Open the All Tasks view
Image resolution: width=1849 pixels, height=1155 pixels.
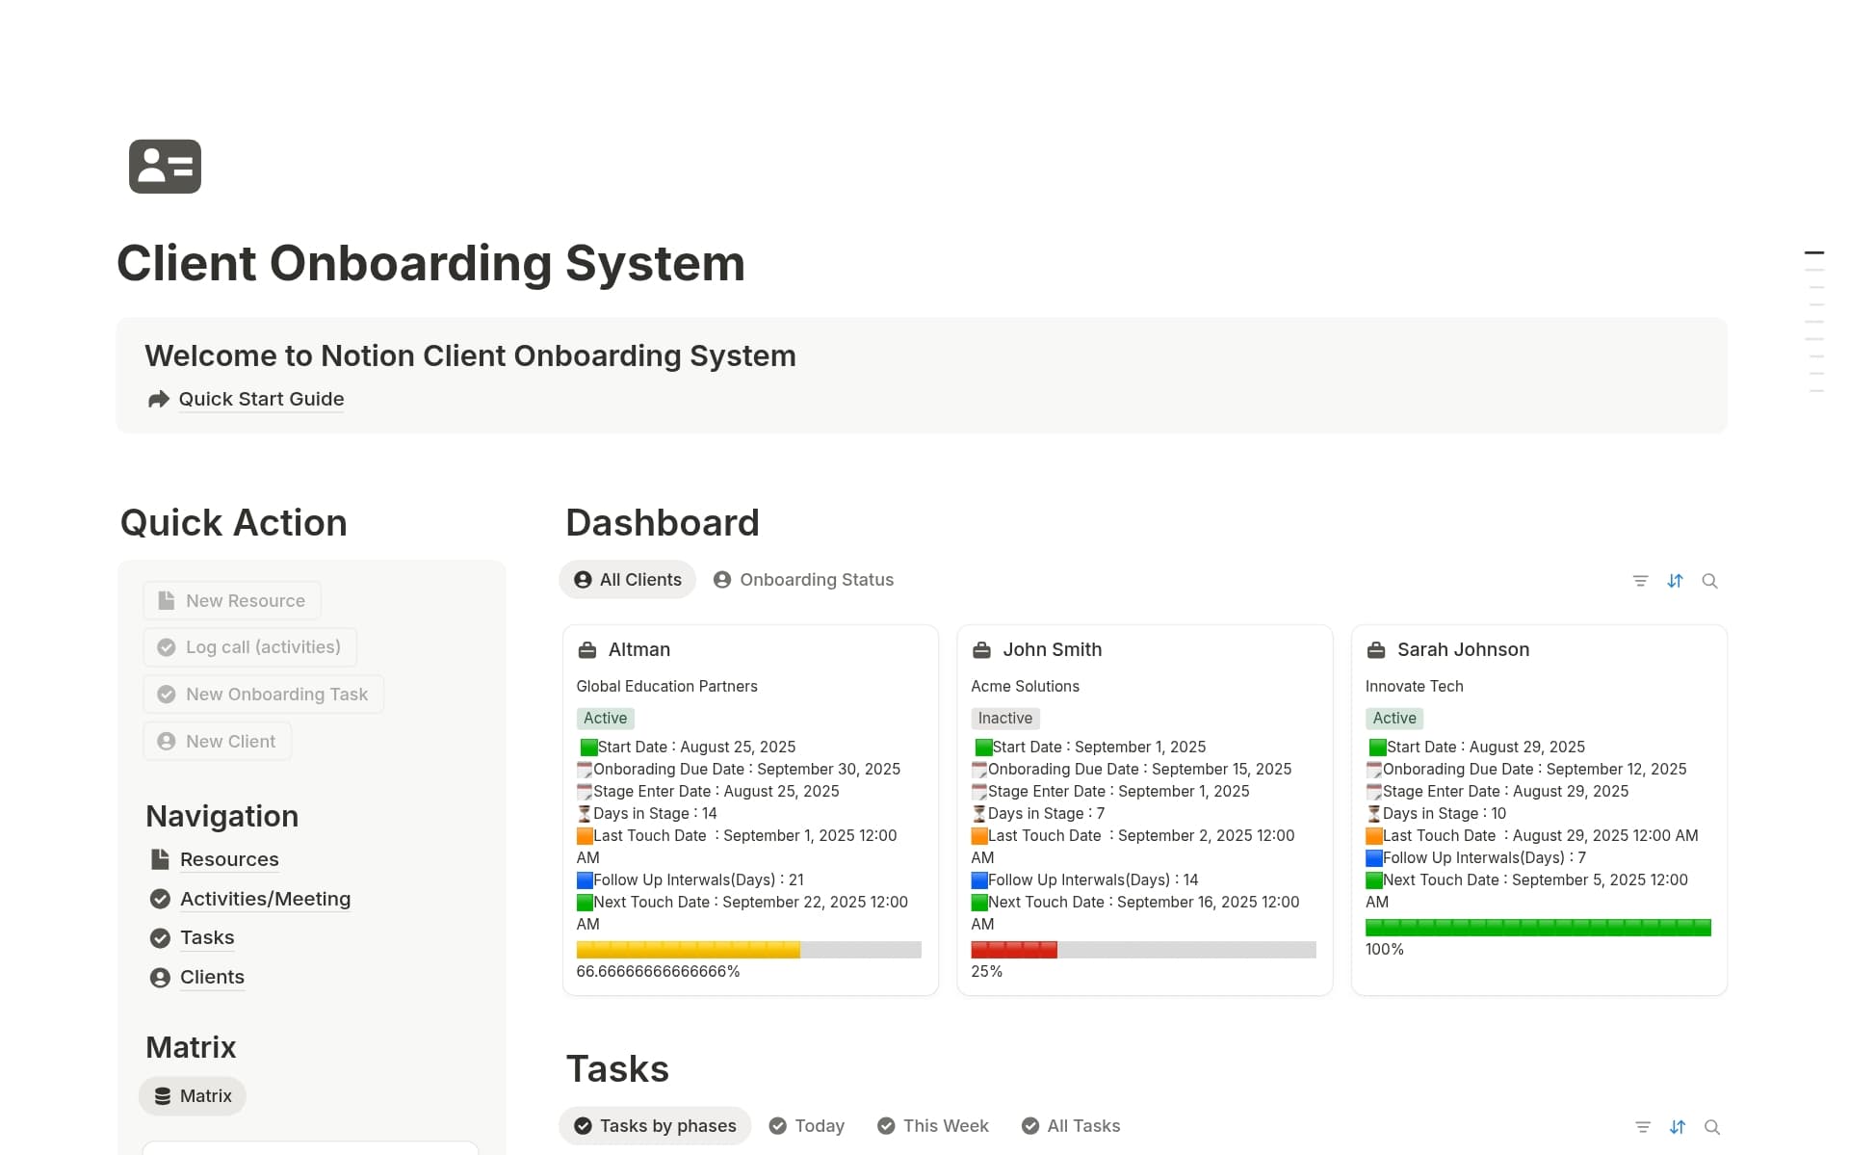point(1070,1125)
